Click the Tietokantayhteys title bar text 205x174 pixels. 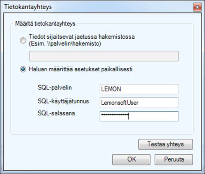28,7
